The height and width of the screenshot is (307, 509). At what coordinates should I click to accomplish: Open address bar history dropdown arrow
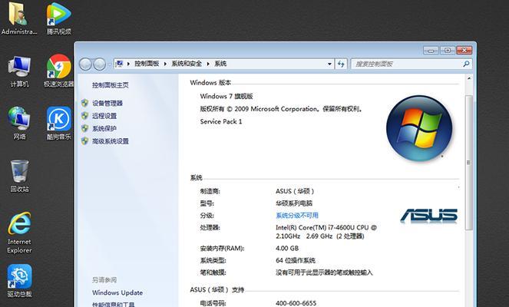329,64
